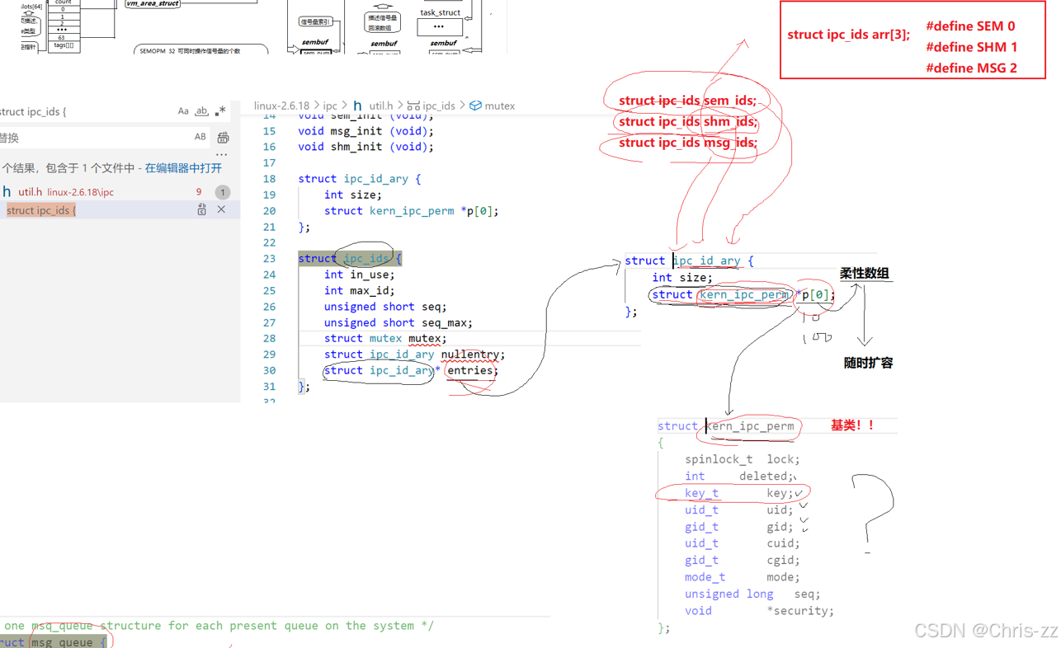The height and width of the screenshot is (648, 1061).
Task: Click the red '基类！！' label
Action: [x=852, y=425]
